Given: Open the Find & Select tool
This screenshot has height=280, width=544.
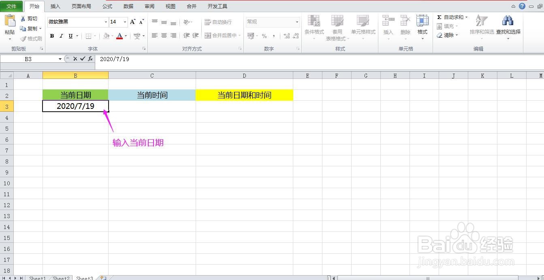Looking at the screenshot, I should pos(508,25).
